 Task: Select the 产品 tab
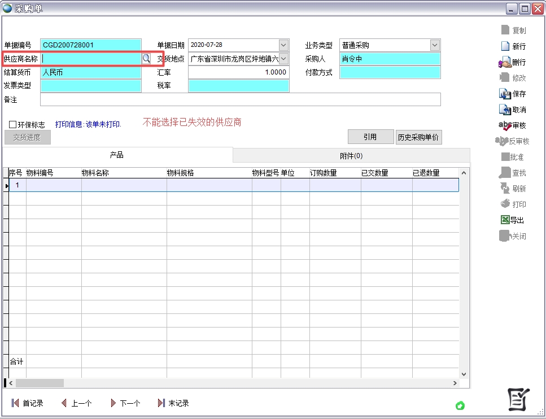pyautogui.click(x=117, y=155)
